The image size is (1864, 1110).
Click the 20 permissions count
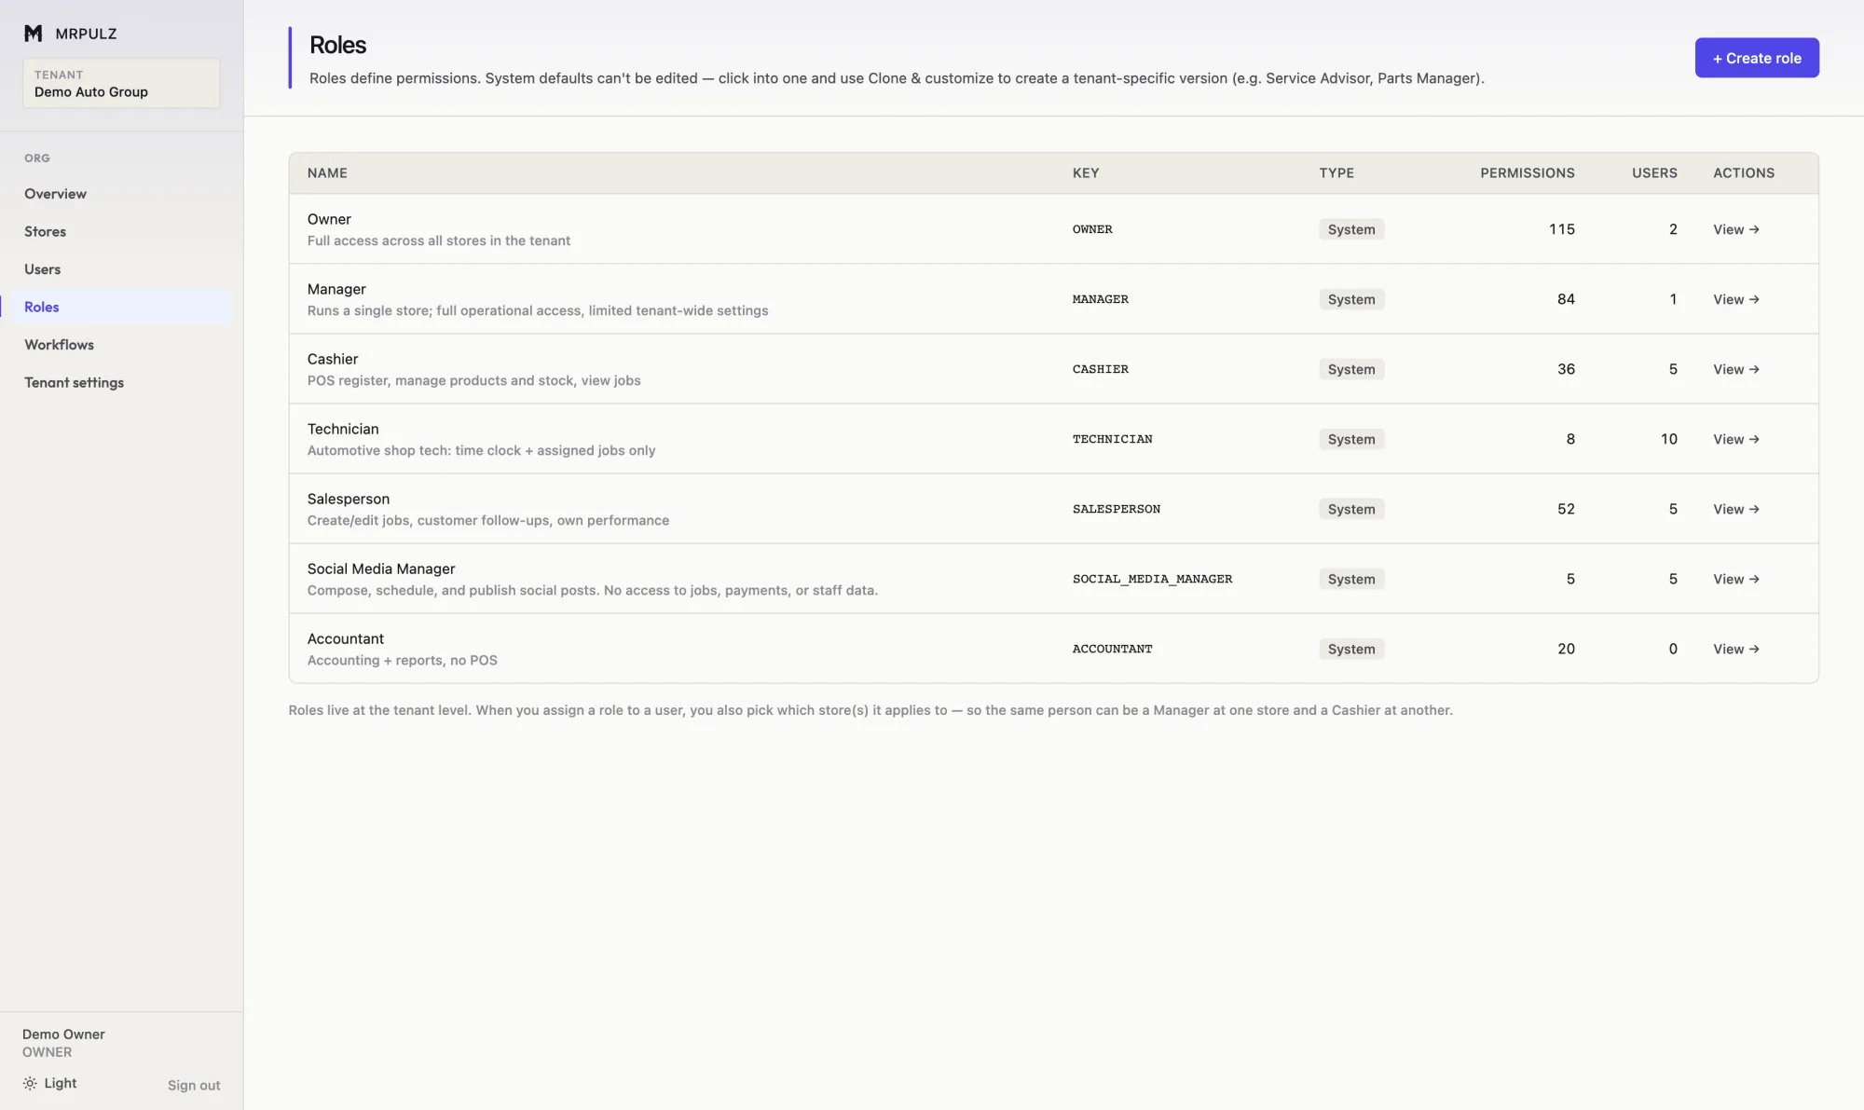(1566, 649)
